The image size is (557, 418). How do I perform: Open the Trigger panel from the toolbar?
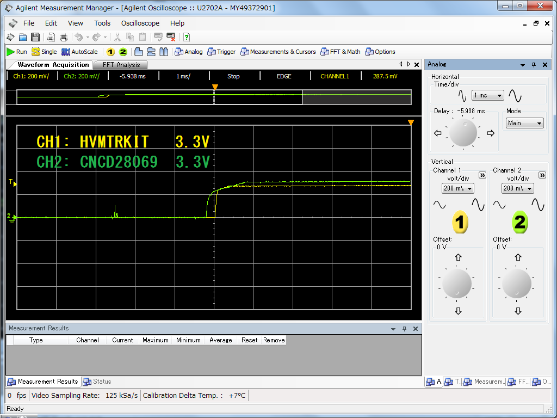(222, 52)
